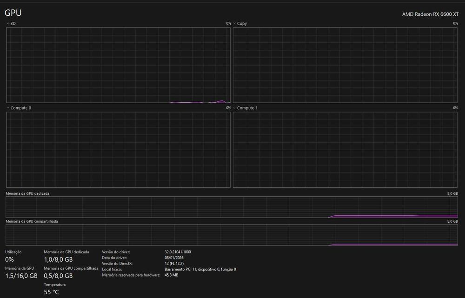Click the shared GPU memory graph
Screen dimensions: 465x298
click(x=232, y=235)
